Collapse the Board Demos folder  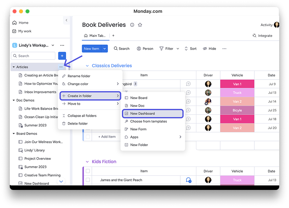click(x=14, y=133)
